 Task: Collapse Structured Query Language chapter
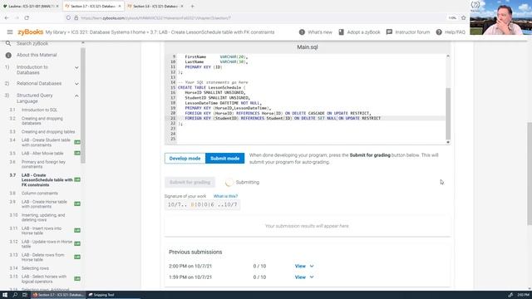(x=76, y=96)
